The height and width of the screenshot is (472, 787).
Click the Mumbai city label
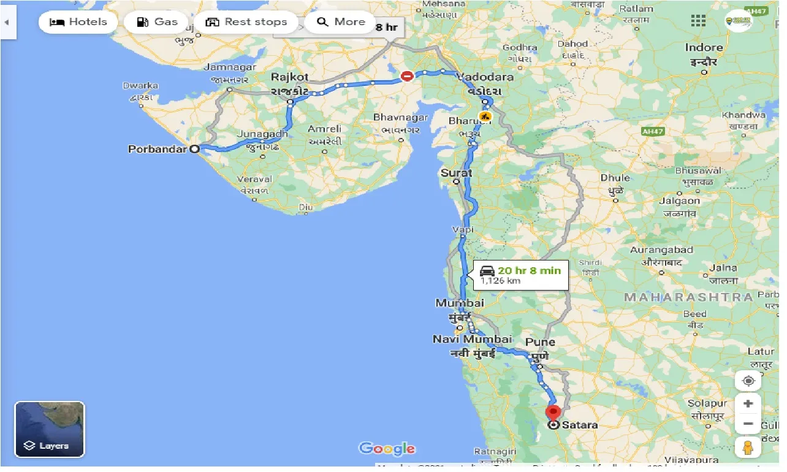(x=460, y=303)
